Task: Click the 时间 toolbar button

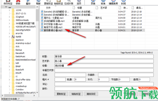Action: point(124,2)
